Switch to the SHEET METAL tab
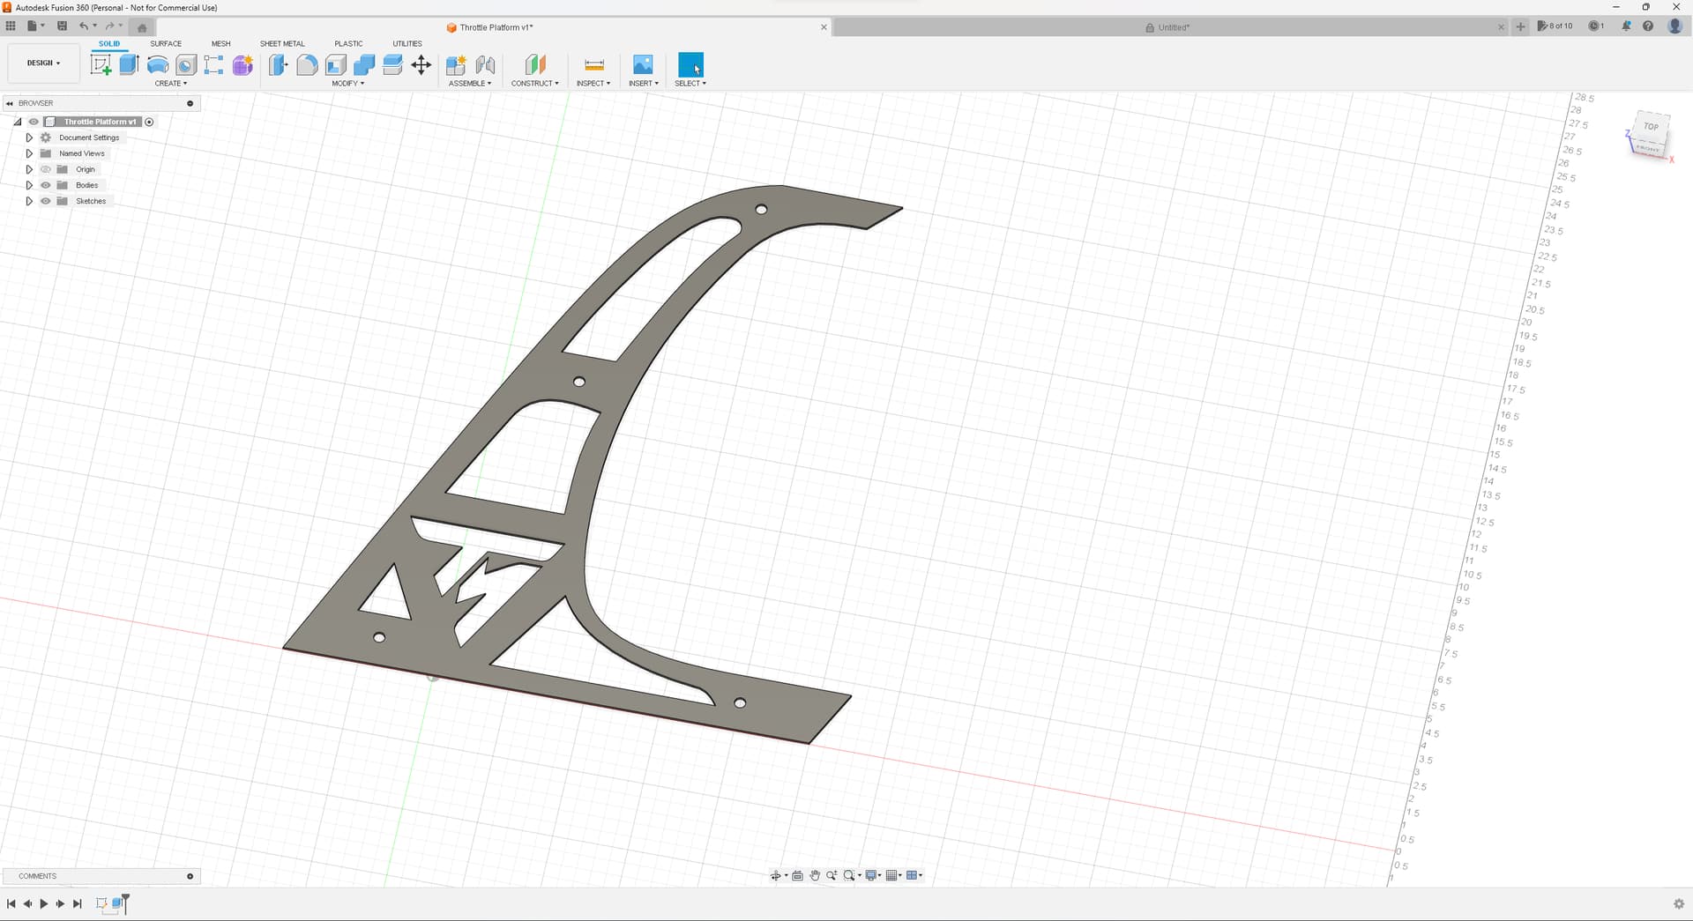 point(282,43)
